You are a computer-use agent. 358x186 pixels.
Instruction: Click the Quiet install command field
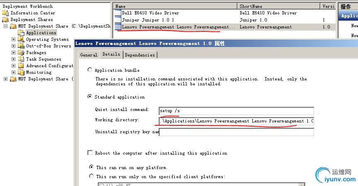[x=236, y=111]
